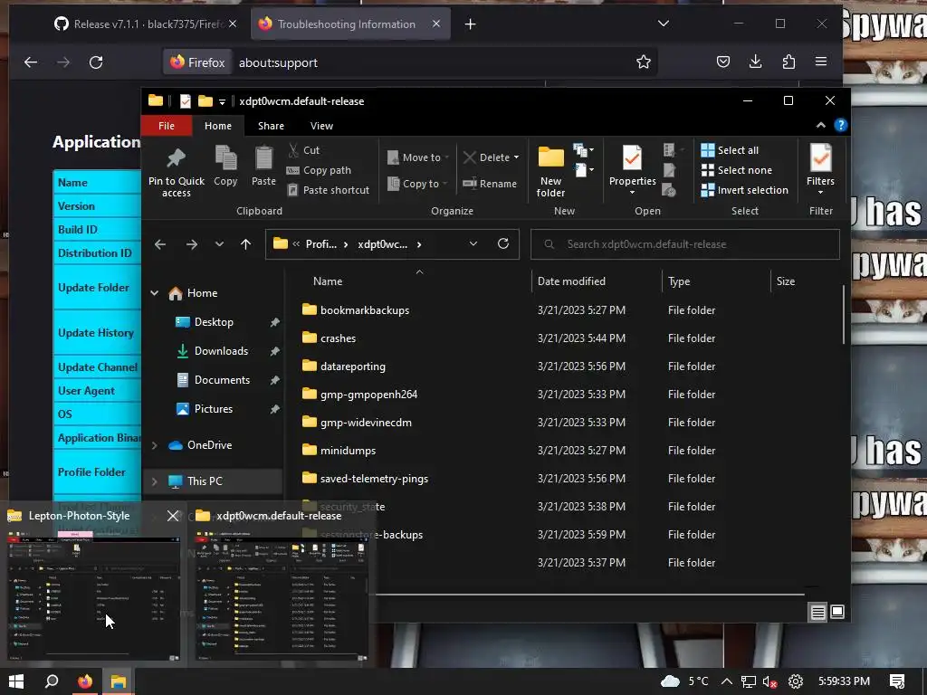This screenshot has height=695, width=927.
Task: Select the bookmarkbackups folder
Action: click(364, 310)
